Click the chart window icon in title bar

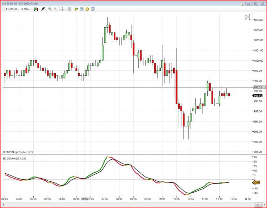coord(4,4)
